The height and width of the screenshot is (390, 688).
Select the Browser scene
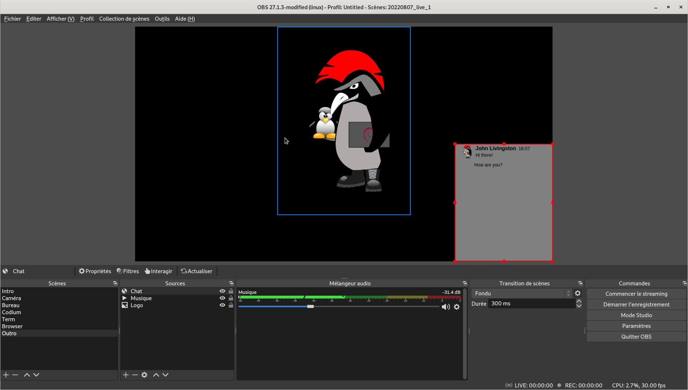coord(59,326)
